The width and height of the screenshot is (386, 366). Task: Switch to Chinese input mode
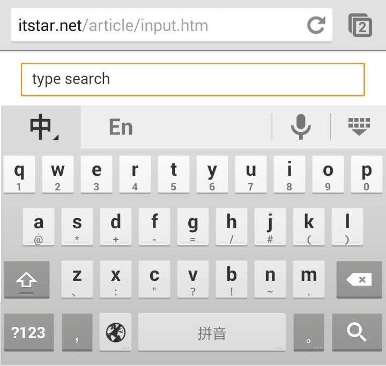pos(41,127)
